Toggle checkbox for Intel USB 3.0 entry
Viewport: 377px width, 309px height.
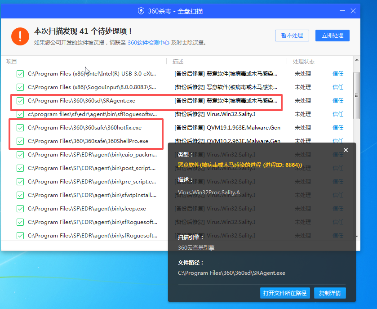20,74
